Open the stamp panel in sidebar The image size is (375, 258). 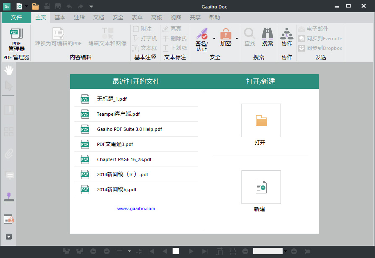point(9,197)
